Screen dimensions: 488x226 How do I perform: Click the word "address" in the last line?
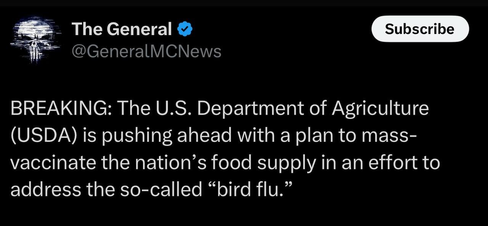pos(46,189)
